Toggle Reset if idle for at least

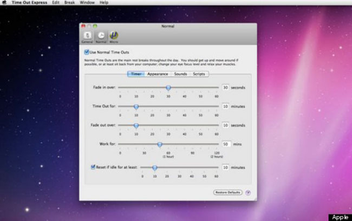point(93,167)
